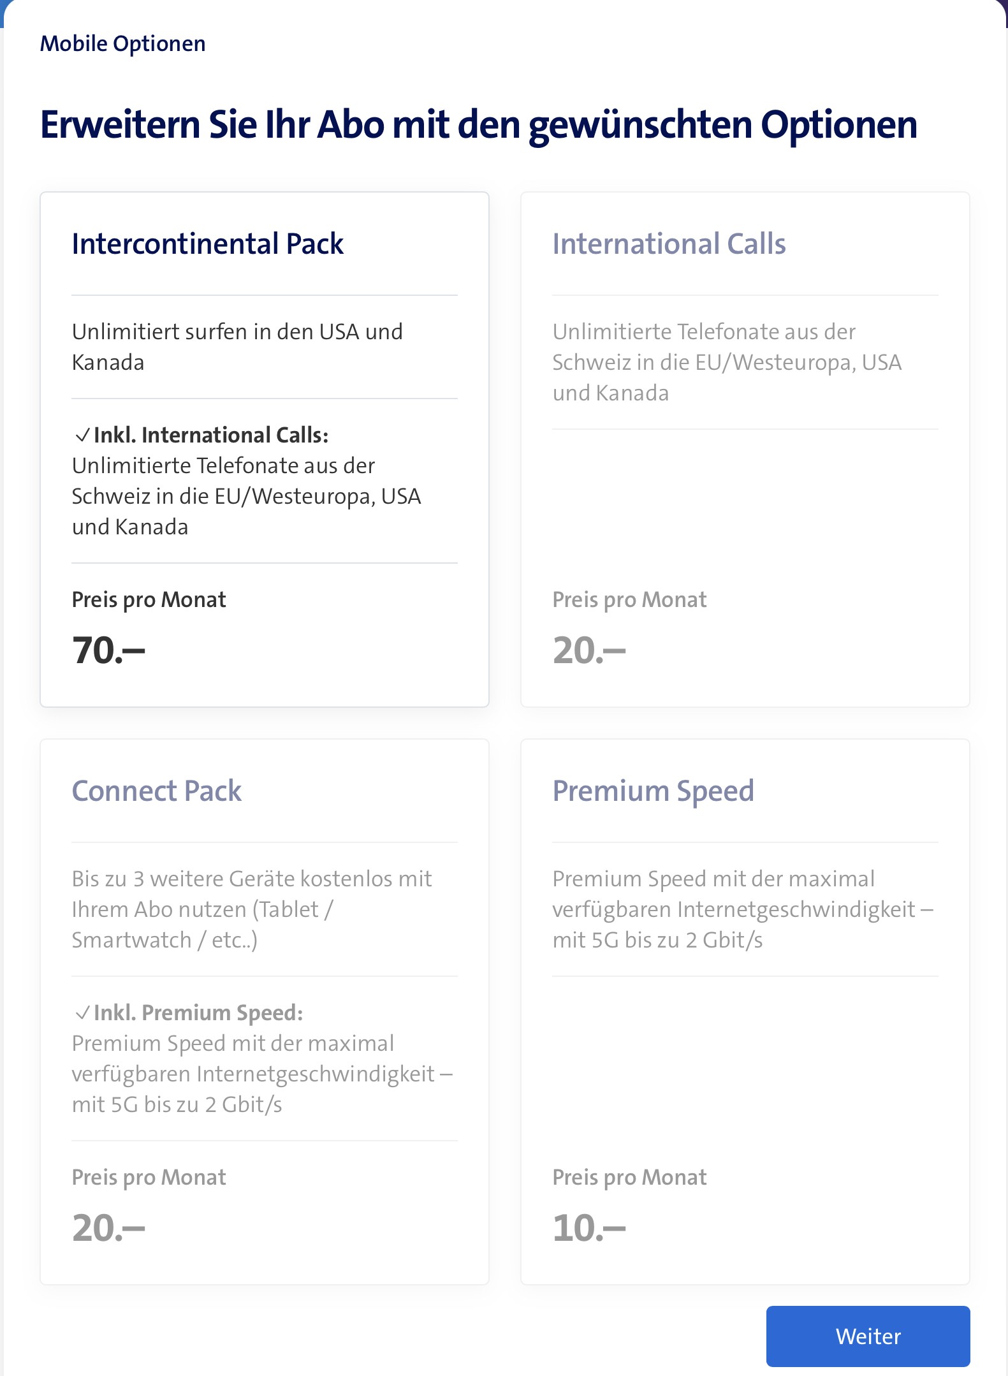
Task: Click checkmark next to Inkl. International Calls
Action: [x=82, y=435]
